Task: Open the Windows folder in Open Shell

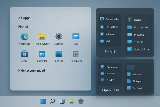Action: coord(135,74)
